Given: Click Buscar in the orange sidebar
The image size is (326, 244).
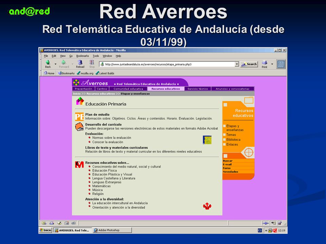Looking at the screenshot, I should 228,161.
